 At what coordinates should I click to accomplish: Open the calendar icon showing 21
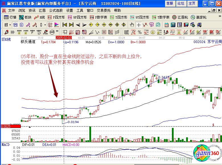pos(166,25)
